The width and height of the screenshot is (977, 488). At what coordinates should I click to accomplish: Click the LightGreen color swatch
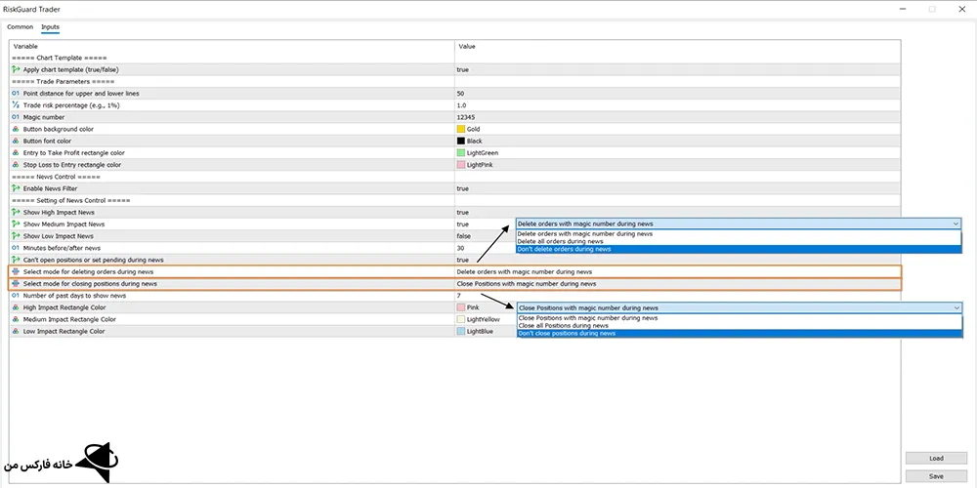[461, 152]
